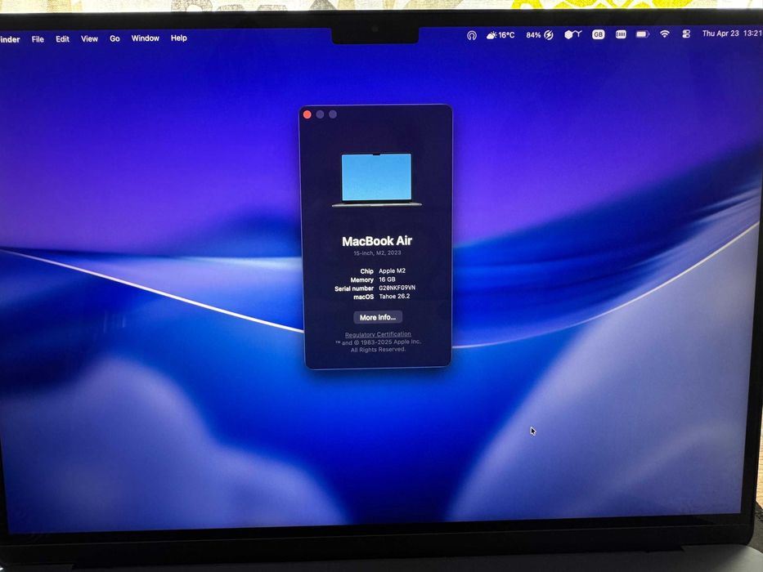Open the Window menu
Image resolution: width=763 pixels, height=572 pixels.
coord(145,38)
